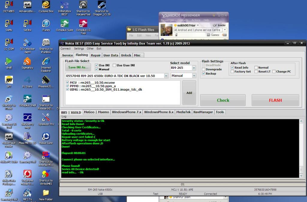The height and width of the screenshot is (202, 307).
Task: Launch iTunes from the desktop
Action: click(x=46, y=25)
